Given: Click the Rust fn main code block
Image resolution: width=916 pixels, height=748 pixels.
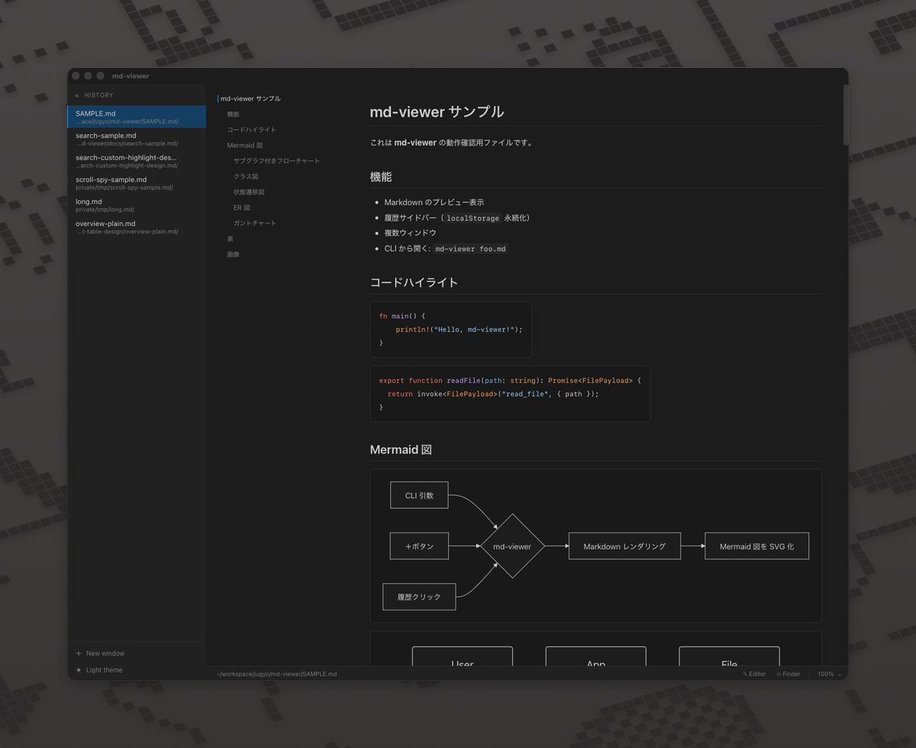Looking at the screenshot, I should point(450,329).
